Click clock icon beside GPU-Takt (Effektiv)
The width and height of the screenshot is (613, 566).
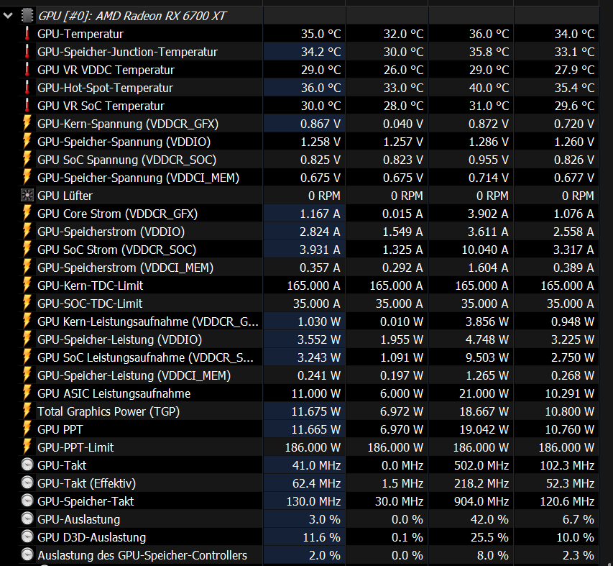coord(27,483)
